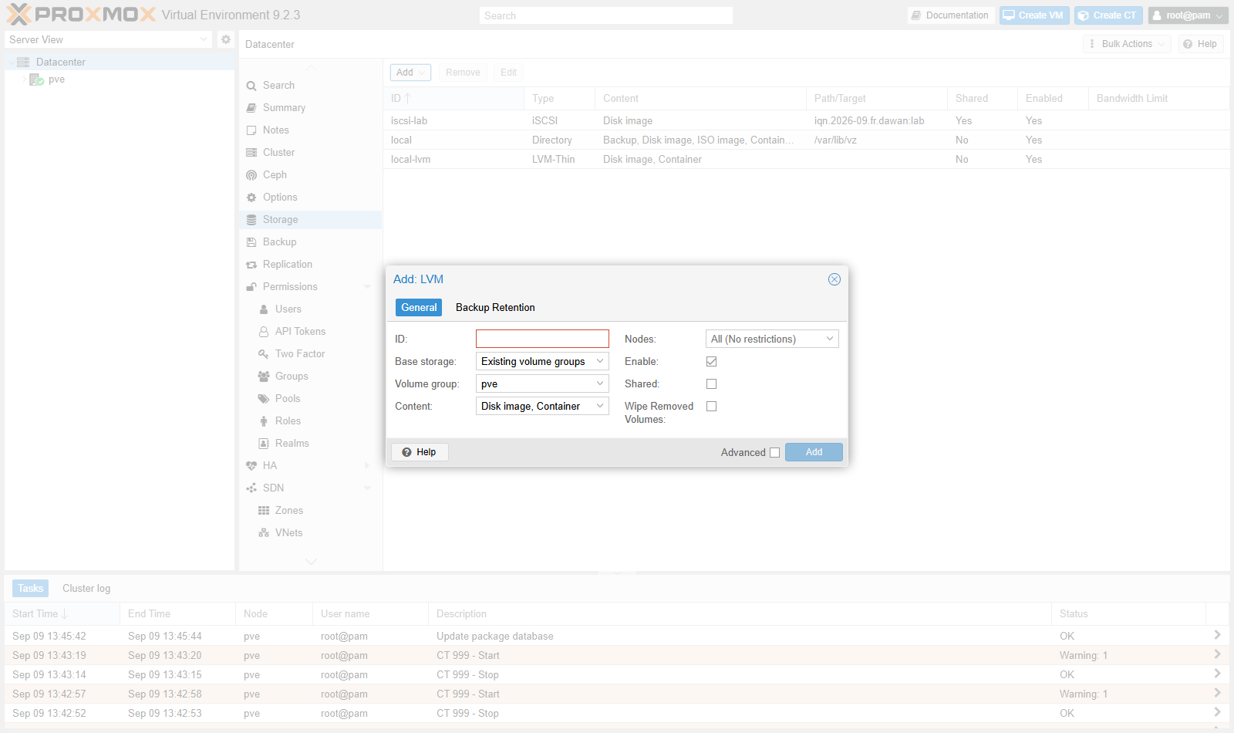Viewport: 1234px width, 733px height.
Task: Switch to the Cluster log tab
Action: (x=86, y=588)
